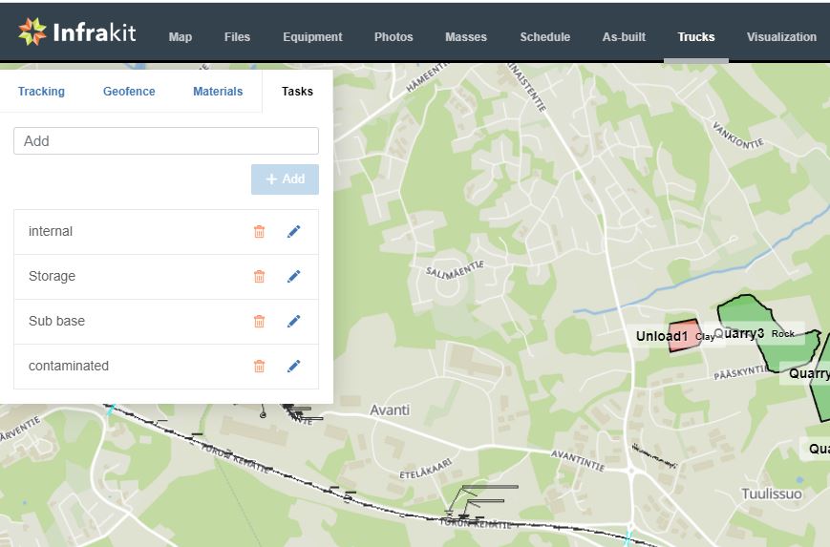Click the Clay material label on map

[705, 337]
